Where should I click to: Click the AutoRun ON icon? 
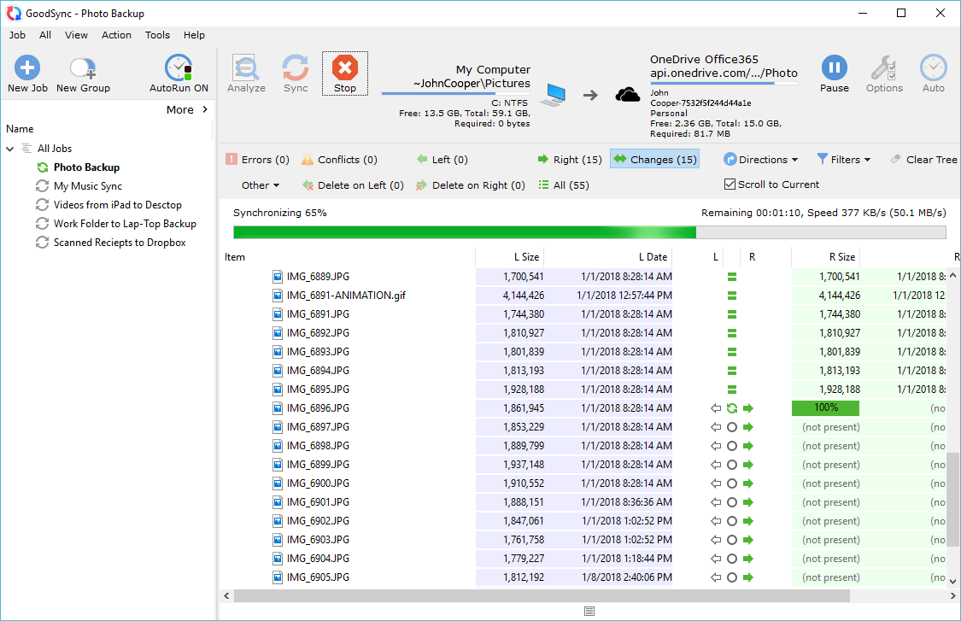click(x=178, y=73)
